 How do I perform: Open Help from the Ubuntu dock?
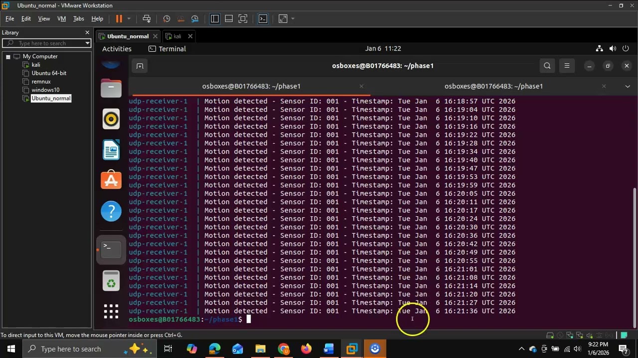pyautogui.click(x=111, y=211)
